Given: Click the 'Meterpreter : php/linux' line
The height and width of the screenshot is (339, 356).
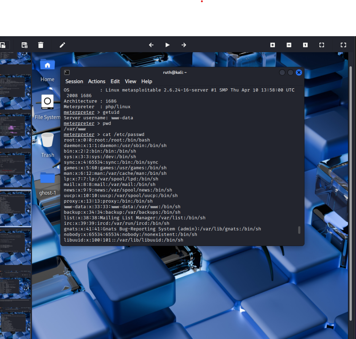Looking at the screenshot, I should tap(97, 107).
